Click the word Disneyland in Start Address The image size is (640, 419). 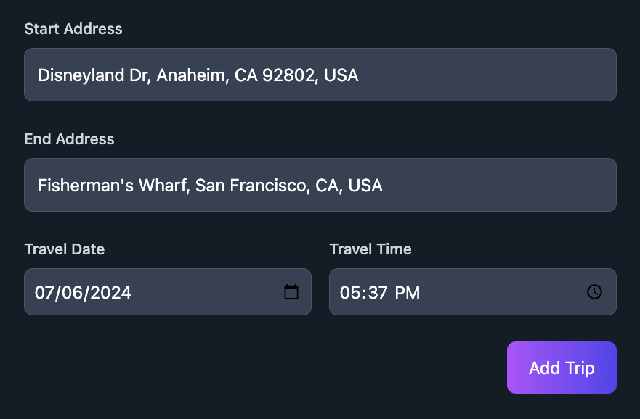point(81,75)
